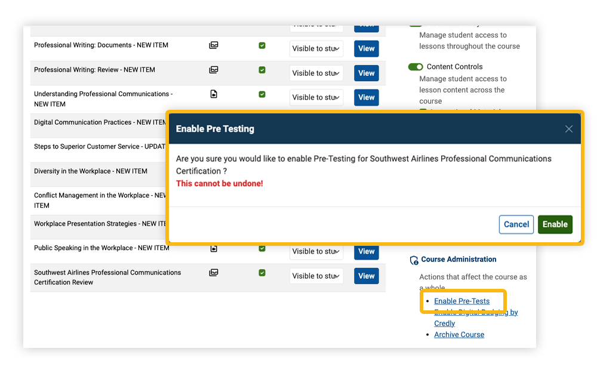Click the Archive Course link
The image size is (597, 370).
[x=458, y=334]
